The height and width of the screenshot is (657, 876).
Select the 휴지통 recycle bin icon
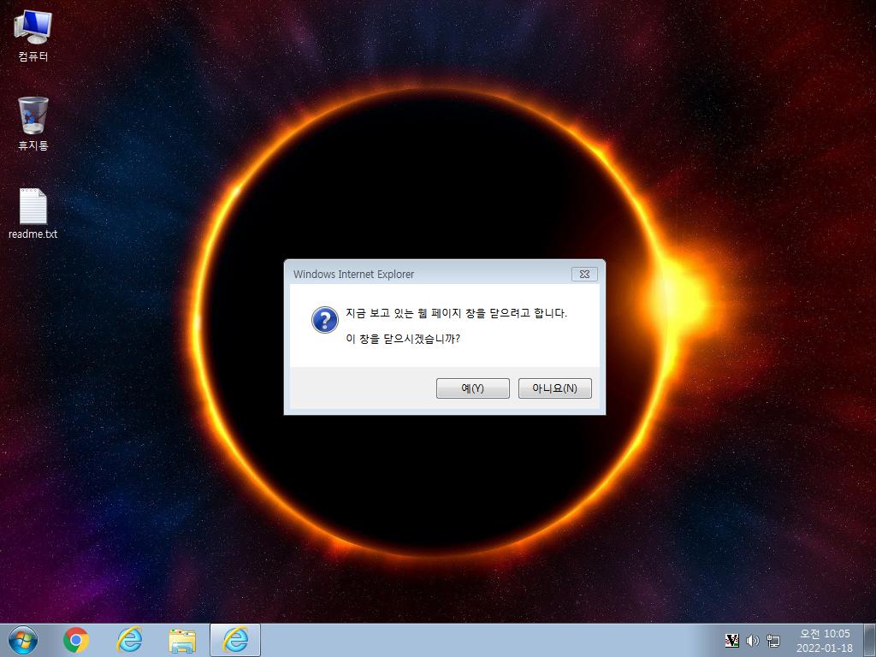[33, 123]
